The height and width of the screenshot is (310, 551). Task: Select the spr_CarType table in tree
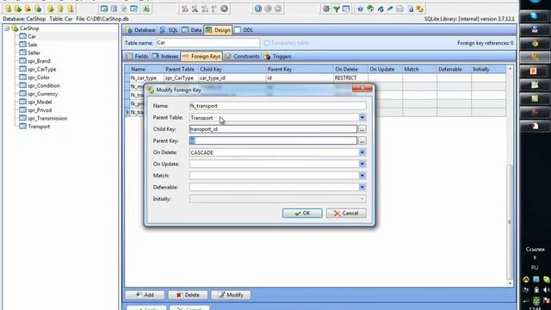pos(42,69)
